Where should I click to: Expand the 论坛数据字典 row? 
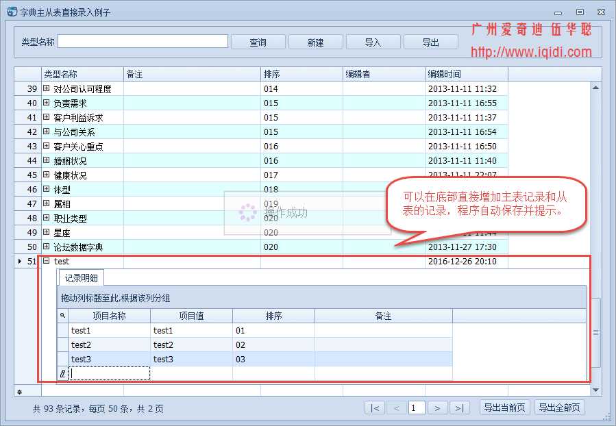pos(47,247)
